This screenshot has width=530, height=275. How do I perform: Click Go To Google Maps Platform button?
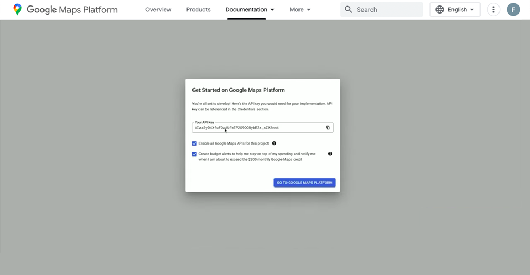304,183
